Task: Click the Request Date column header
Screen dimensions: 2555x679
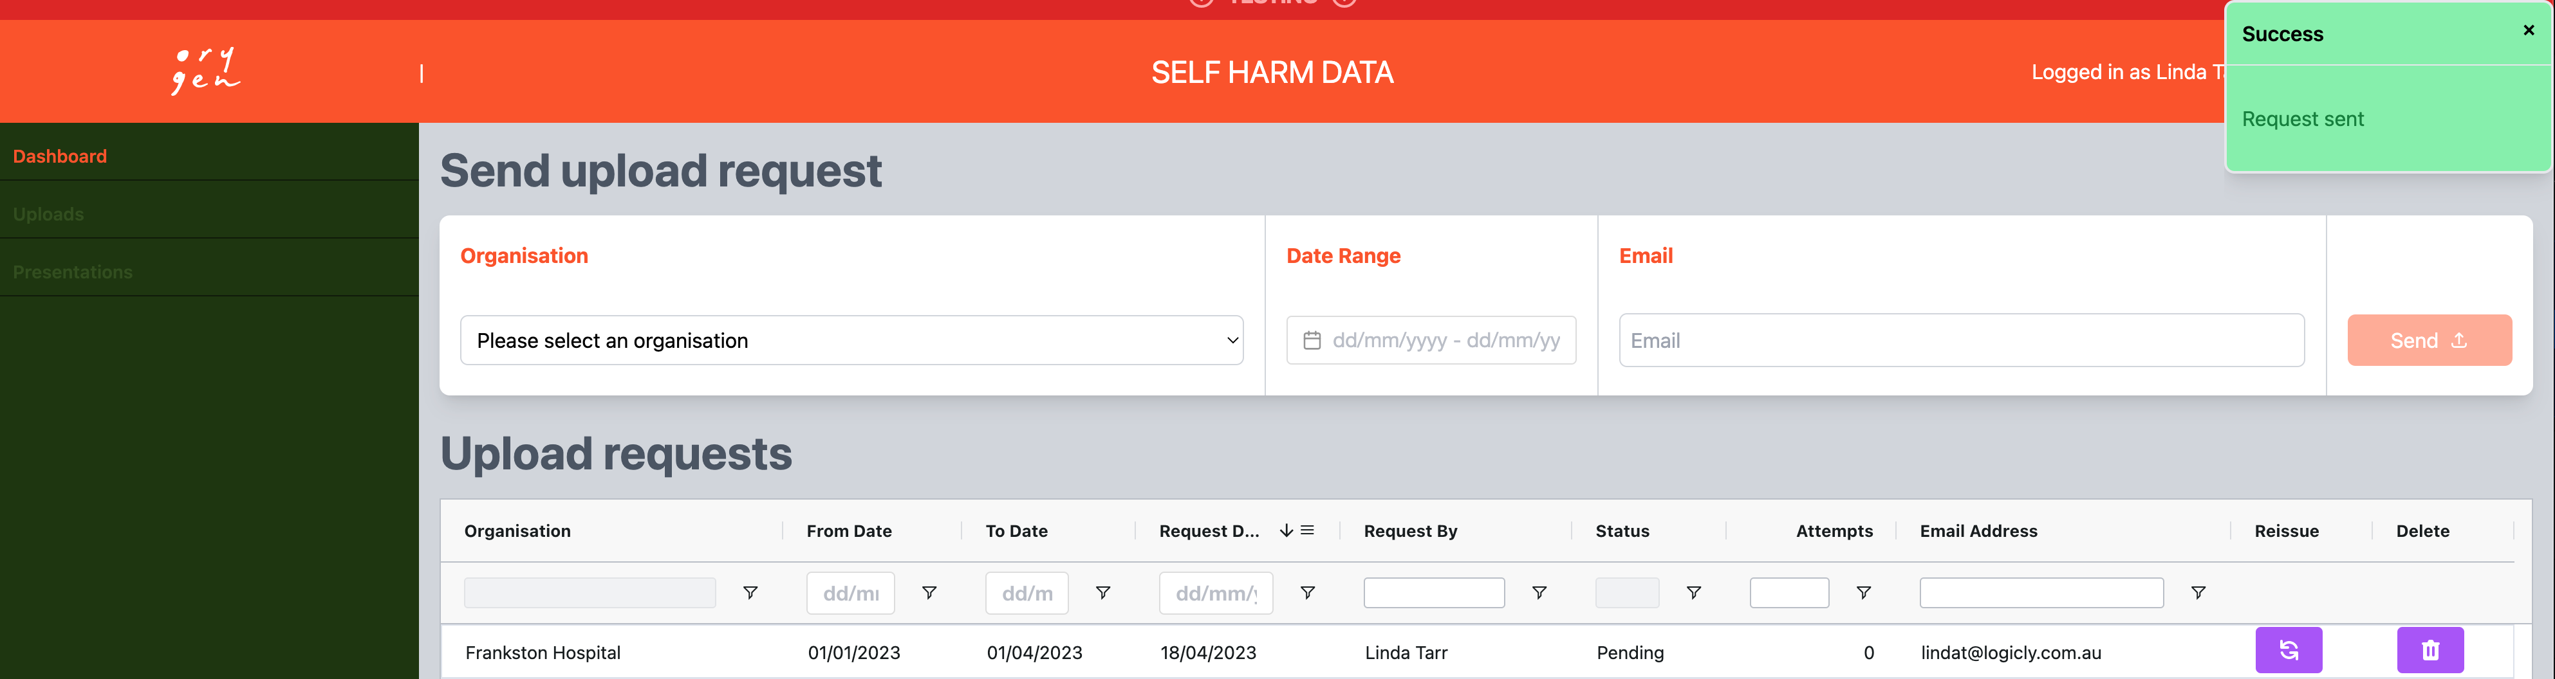Action: point(1209,531)
